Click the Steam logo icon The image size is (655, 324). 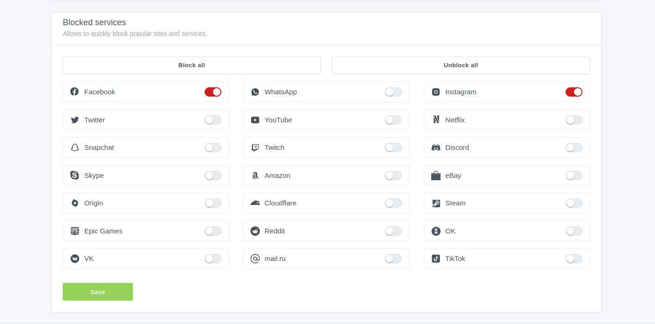point(436,203)
